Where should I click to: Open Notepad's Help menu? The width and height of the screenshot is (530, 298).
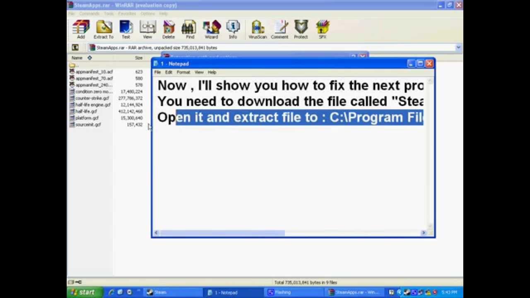coord(212,72)
